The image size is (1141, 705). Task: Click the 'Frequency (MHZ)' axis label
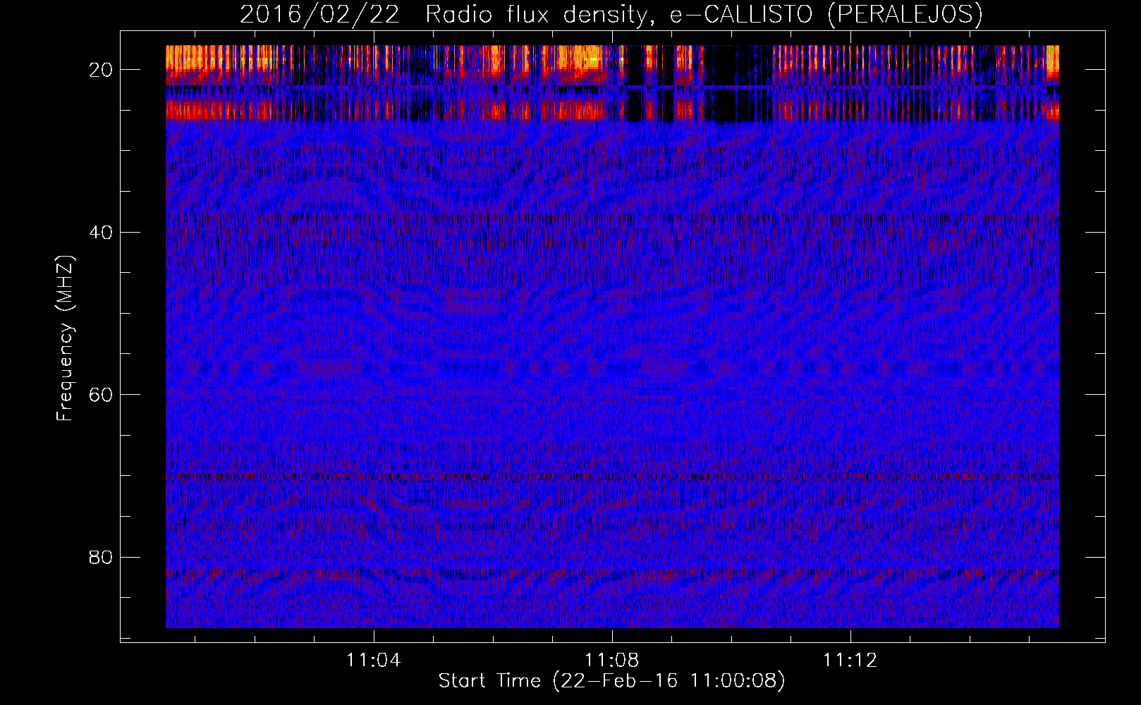tap(65, 338)
